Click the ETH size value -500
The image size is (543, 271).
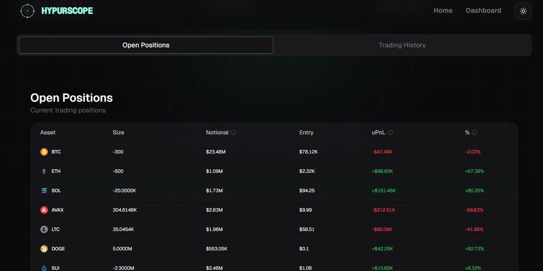coord(118,171)
